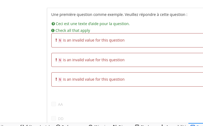Click the green question mark help icon
Screen dimensions: 203x126
tap(53, 24)
